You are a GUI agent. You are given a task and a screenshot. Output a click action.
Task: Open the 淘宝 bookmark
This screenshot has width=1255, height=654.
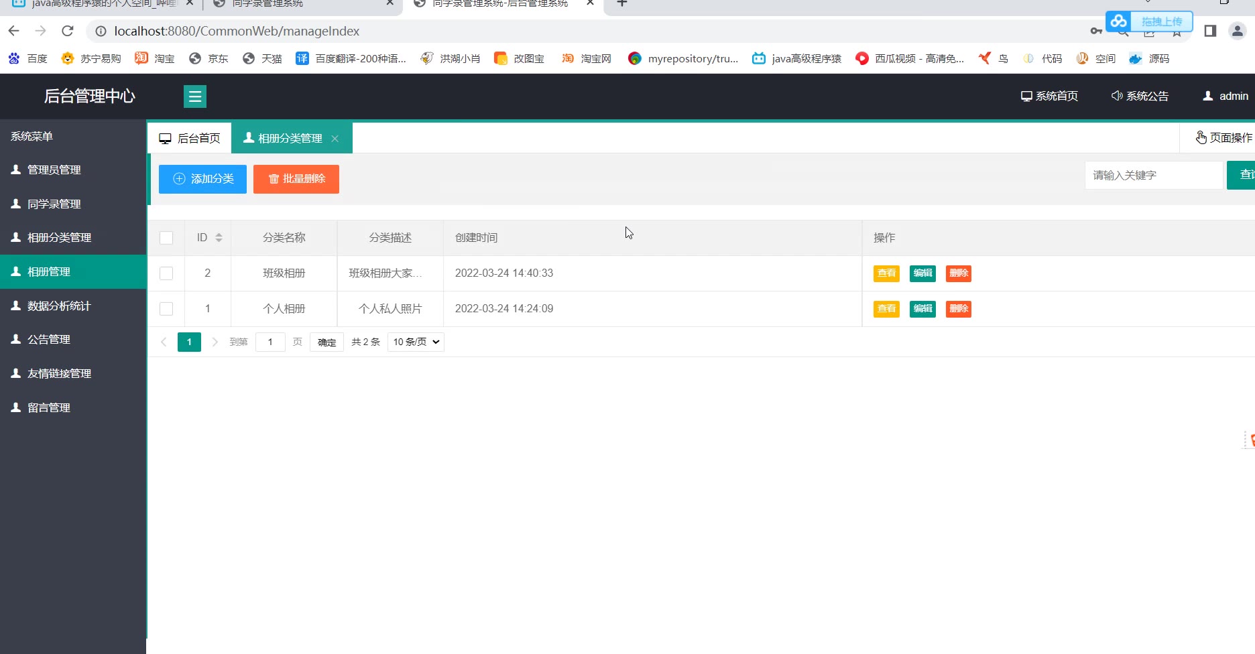(155, 59)
